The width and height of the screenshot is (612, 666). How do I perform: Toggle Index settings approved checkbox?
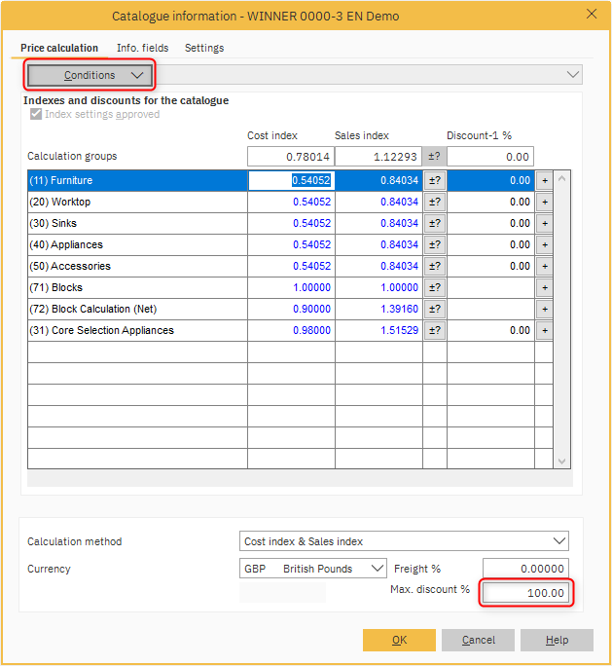point(36,114)
